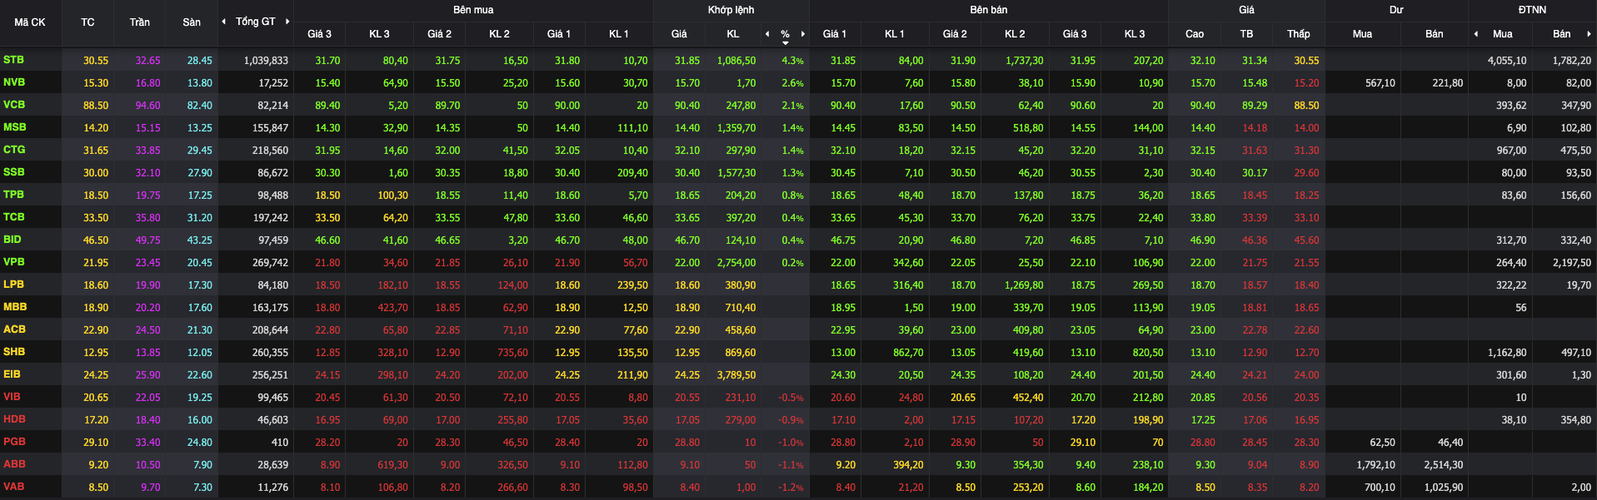Open the VAB stock symbol
The height and width of the screenshot is (500, 1597).
(13, 487)
